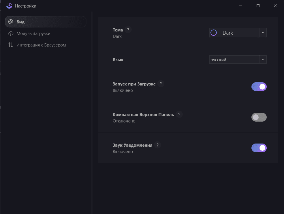Click the help icon next to Запуск при Загрузке
Screen dimensions: 284x214
(161, 84)
